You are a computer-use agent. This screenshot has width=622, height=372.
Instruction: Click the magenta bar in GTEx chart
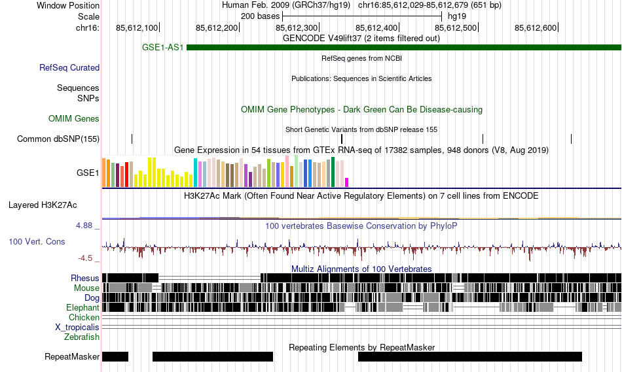click(x=347, y=182)
